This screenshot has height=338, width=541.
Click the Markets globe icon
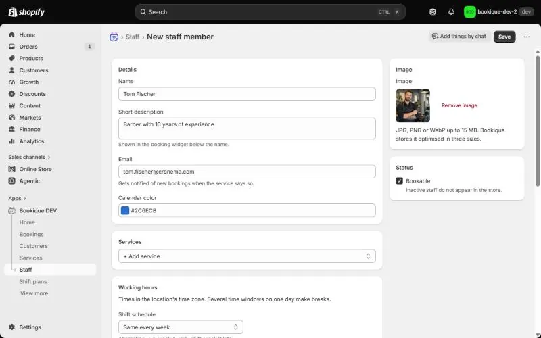pyautogui.click(x=12, y=118)
